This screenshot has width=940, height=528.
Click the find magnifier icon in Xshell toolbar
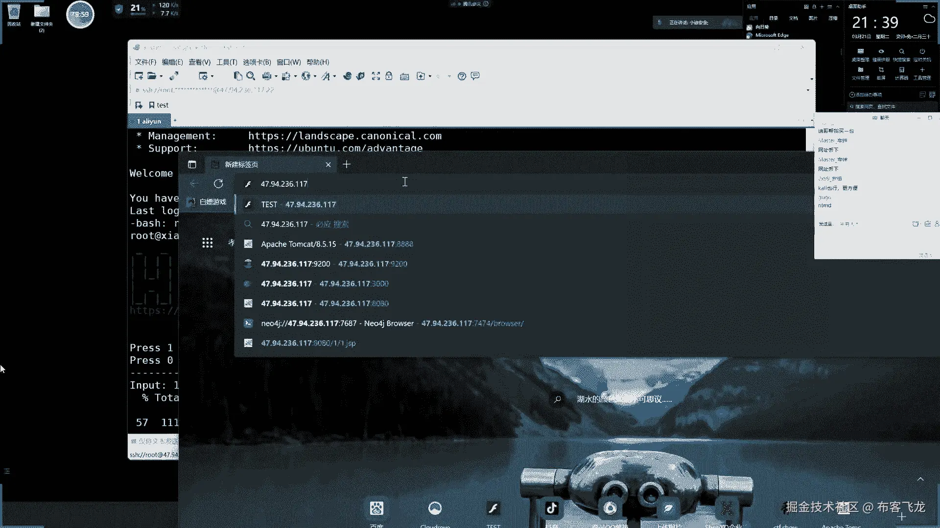pos(251,76)
